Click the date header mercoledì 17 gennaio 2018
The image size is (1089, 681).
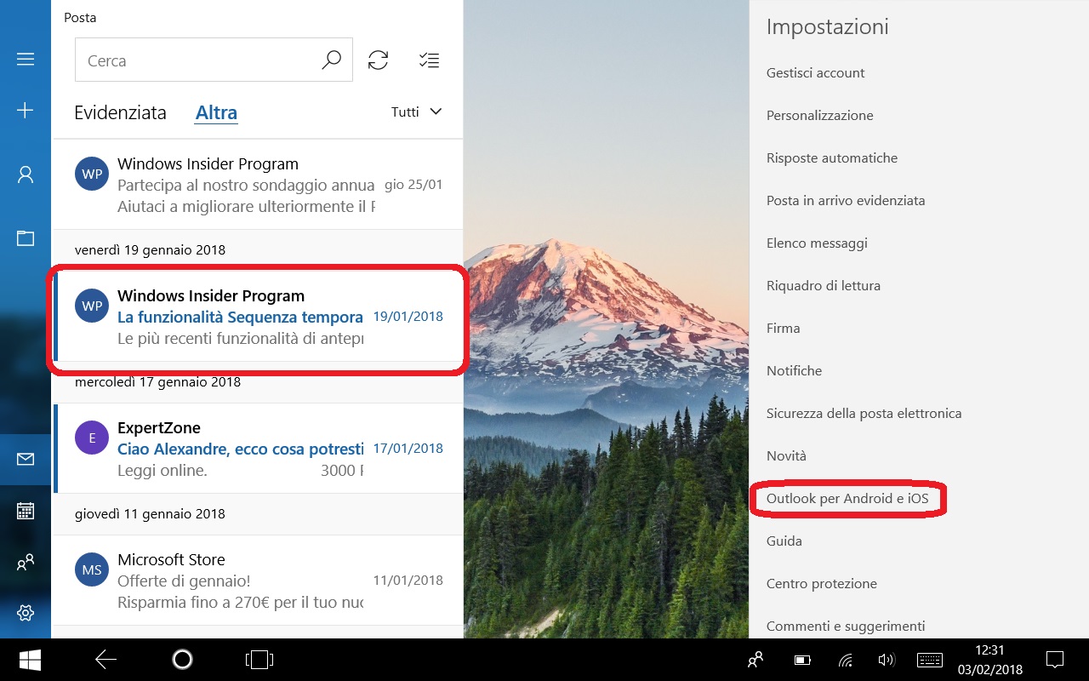(x=157, y=382)
